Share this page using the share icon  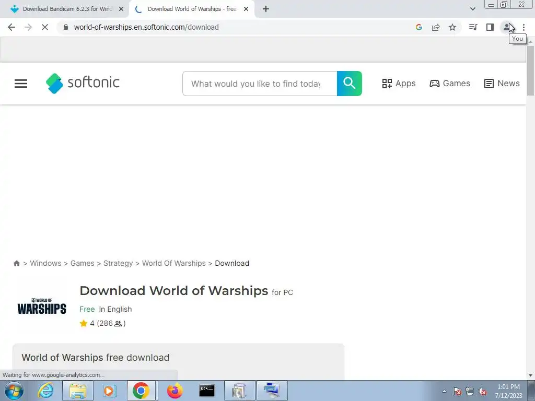coord(436,27)
